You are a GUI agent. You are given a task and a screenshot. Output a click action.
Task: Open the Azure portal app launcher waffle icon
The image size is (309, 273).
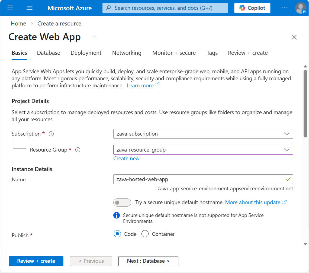click(x=10, y=8)
